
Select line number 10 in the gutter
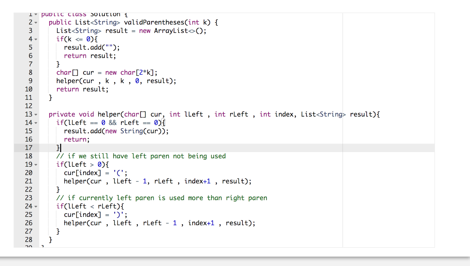[x=28, y=89]
